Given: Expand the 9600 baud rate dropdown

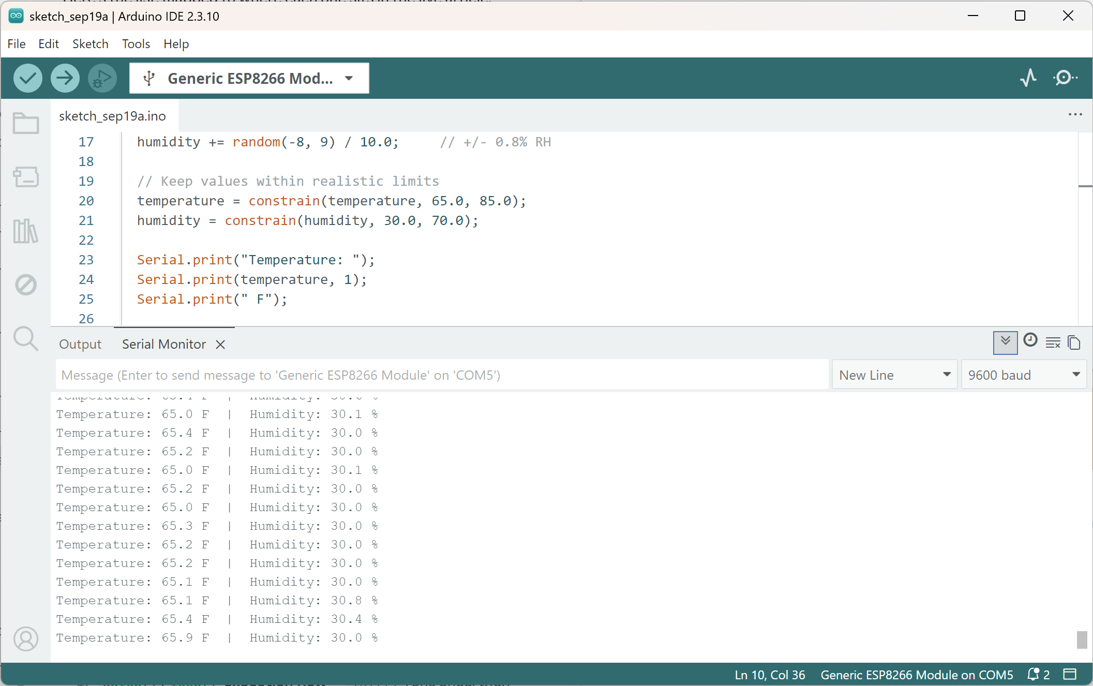Looking at the screenshot, I should [x=1024, y=375].
